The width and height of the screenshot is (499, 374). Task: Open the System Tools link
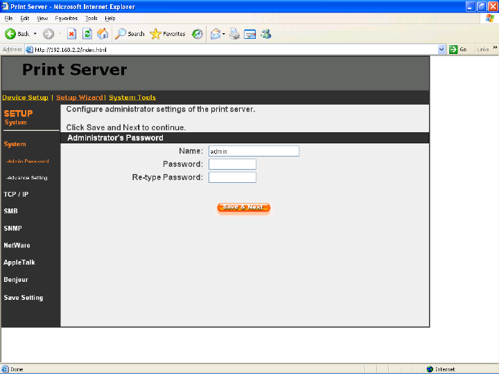132,98
